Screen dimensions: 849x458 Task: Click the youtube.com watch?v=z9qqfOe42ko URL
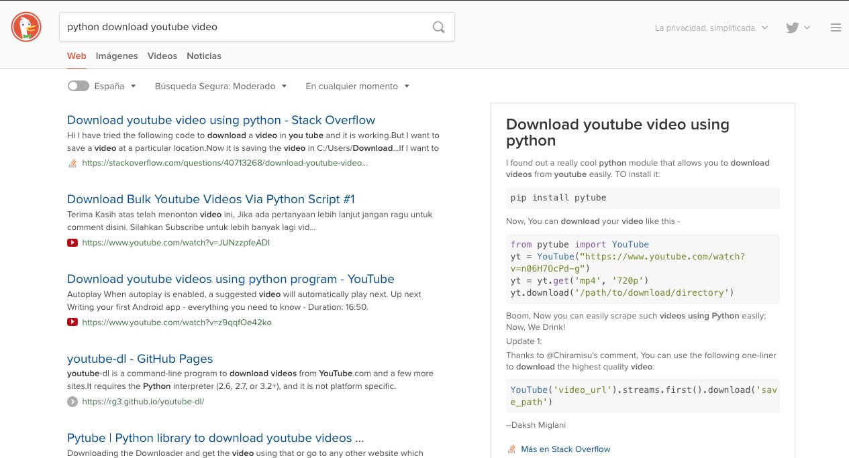(177, 323)
